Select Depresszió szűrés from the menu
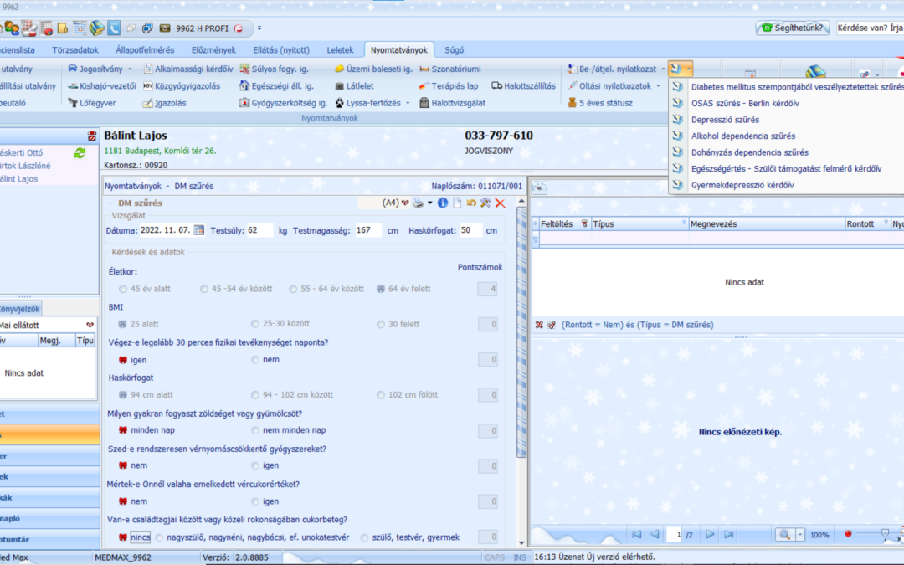 click(725, 120)
